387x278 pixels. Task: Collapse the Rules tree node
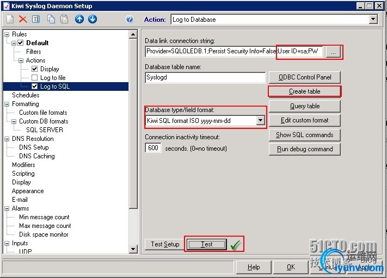coord(7,34)
